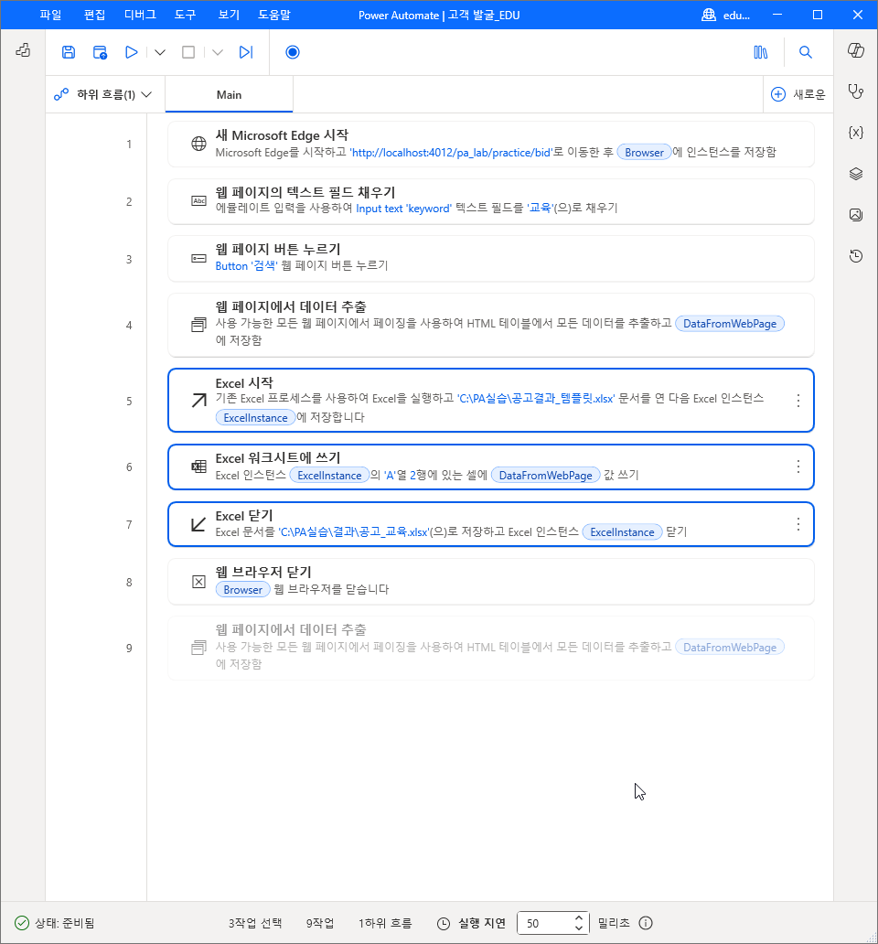Click the ExcelInstance chip in action 7

(x=622, y=531)
